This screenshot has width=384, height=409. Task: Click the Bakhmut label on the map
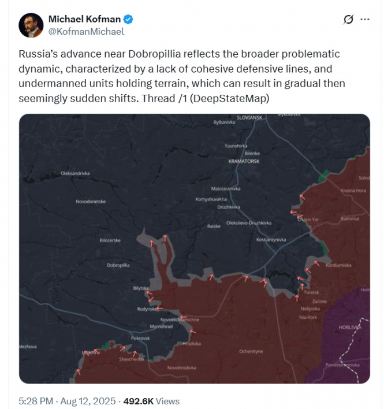tap(350, 219)
